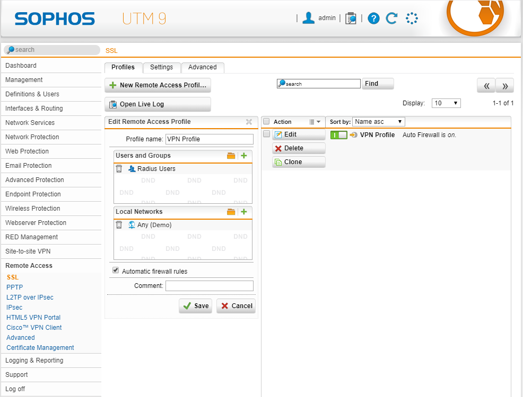The width and height of the screenshot is (523, 397).
Task: Switch to the Settings tab
Action: point(161,67)
